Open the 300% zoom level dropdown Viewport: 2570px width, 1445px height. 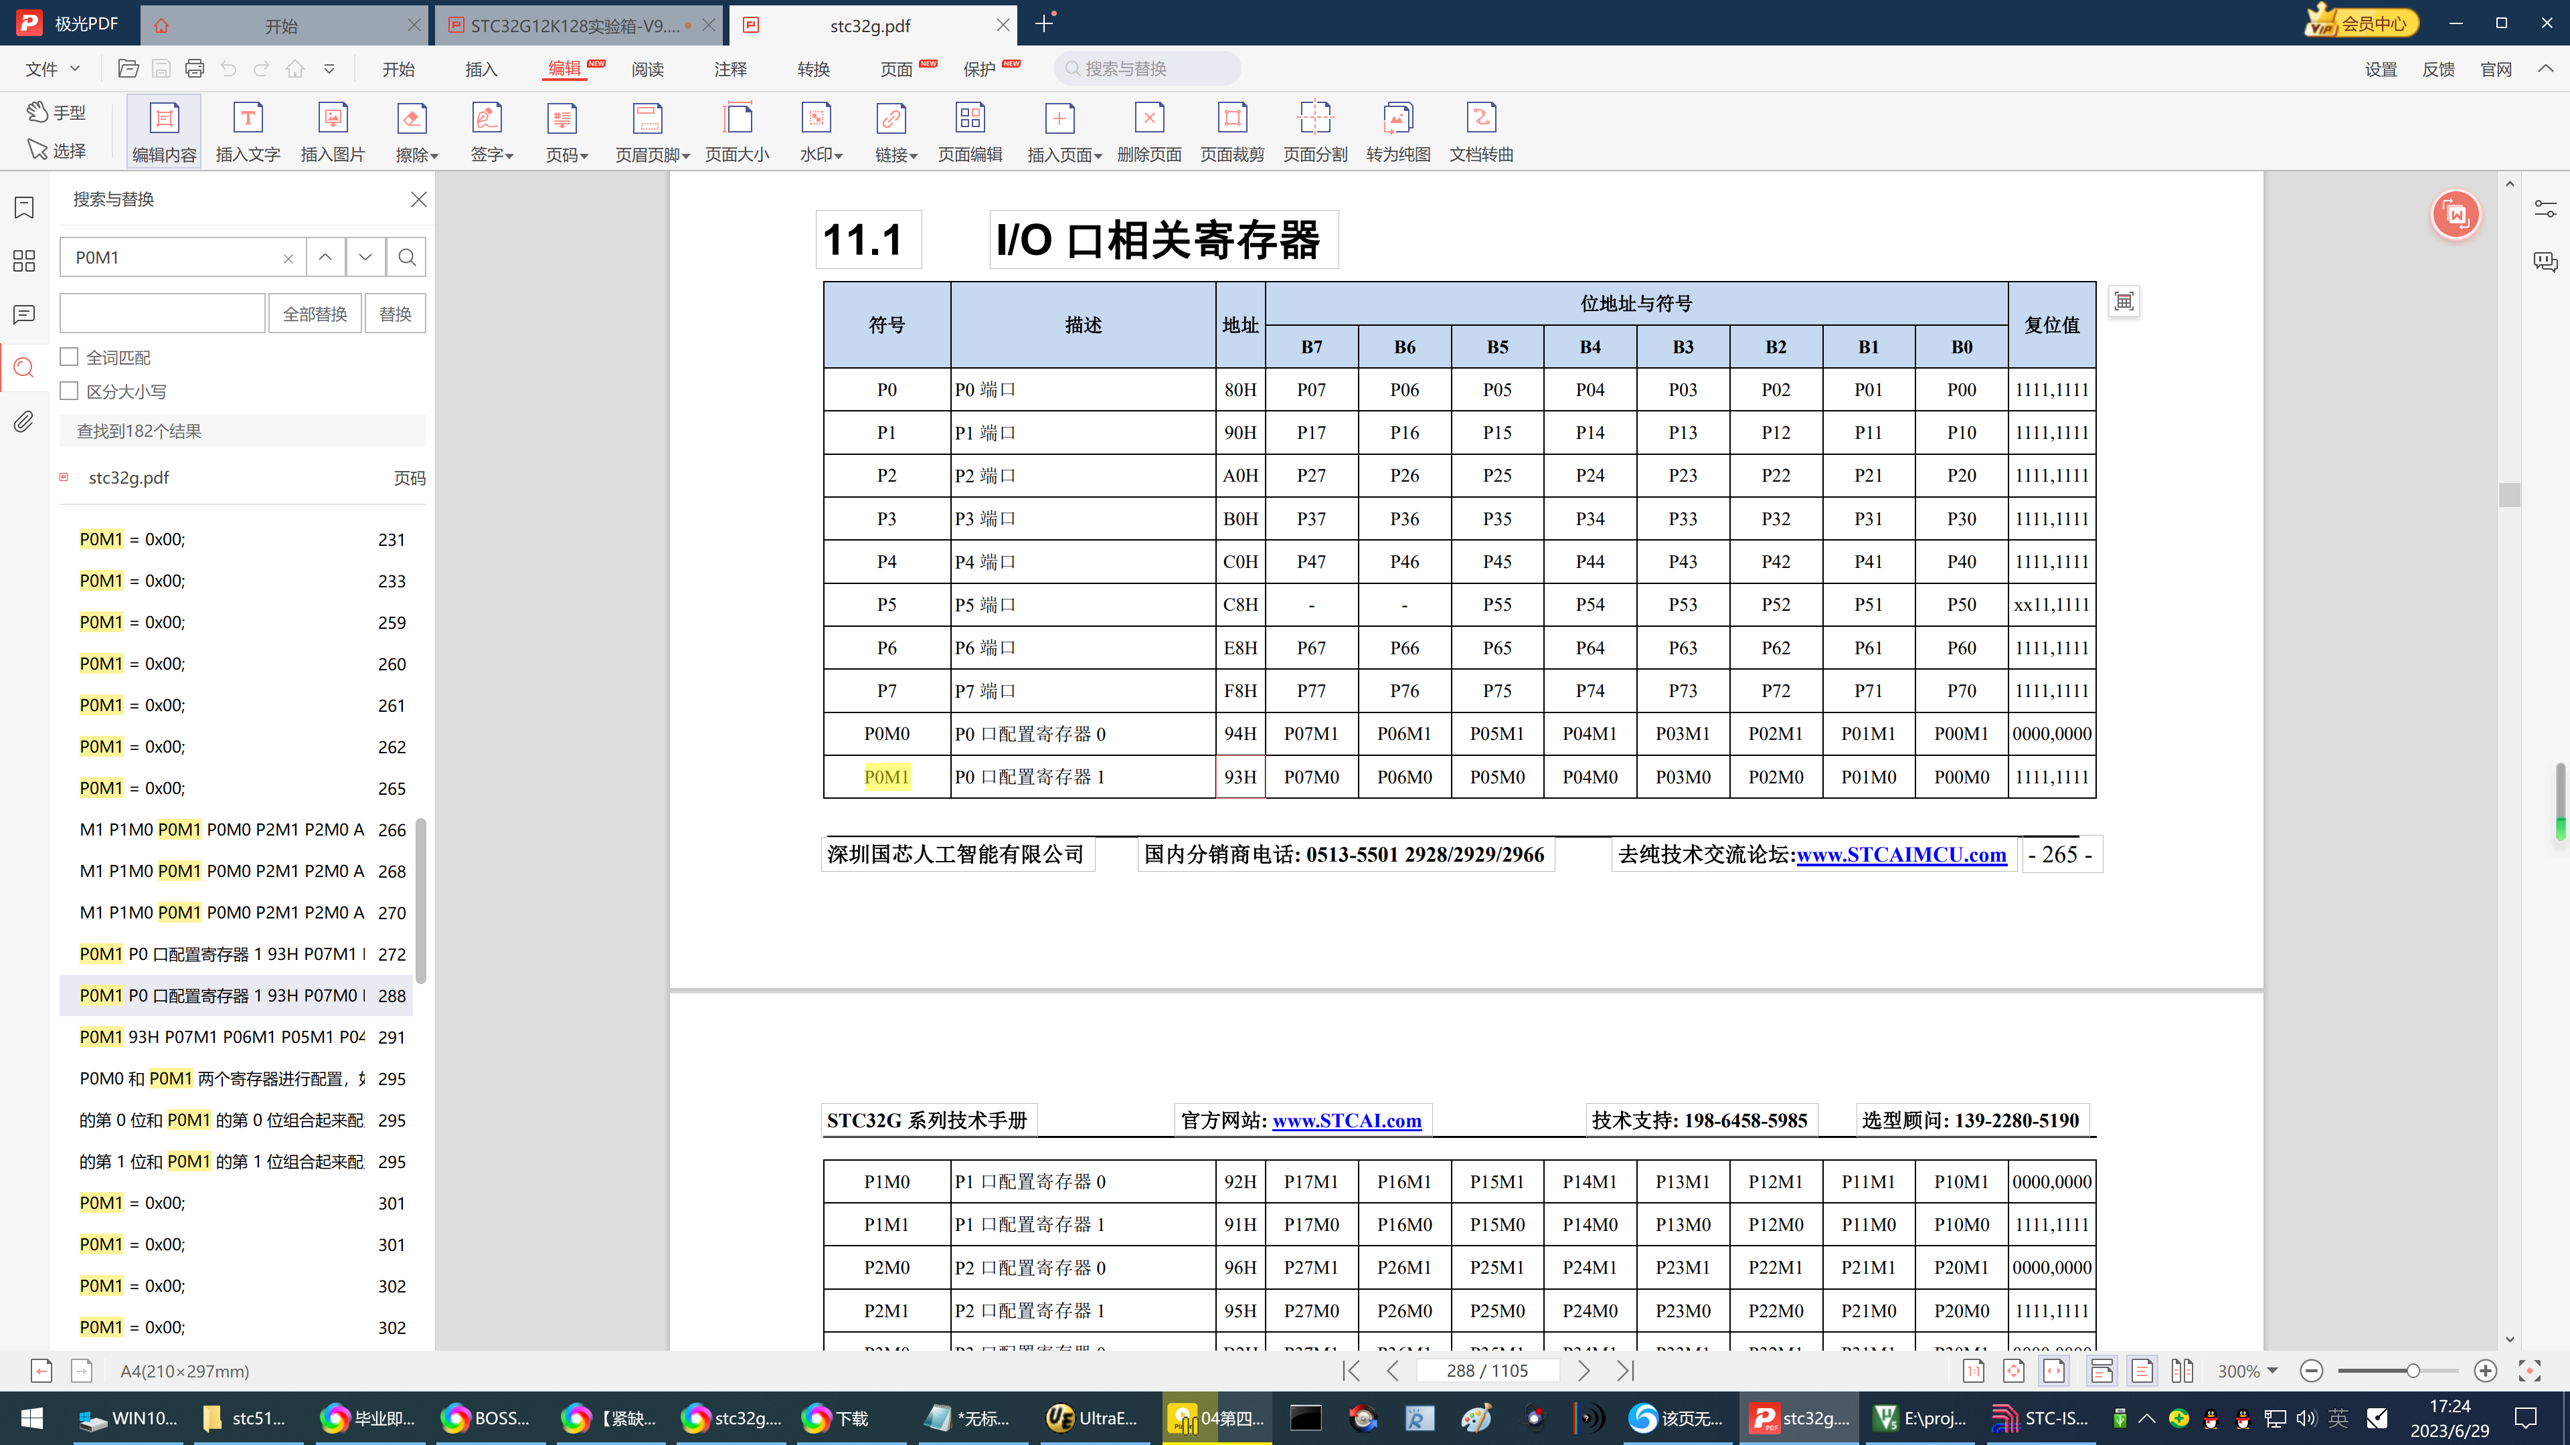[2248, 1371]
